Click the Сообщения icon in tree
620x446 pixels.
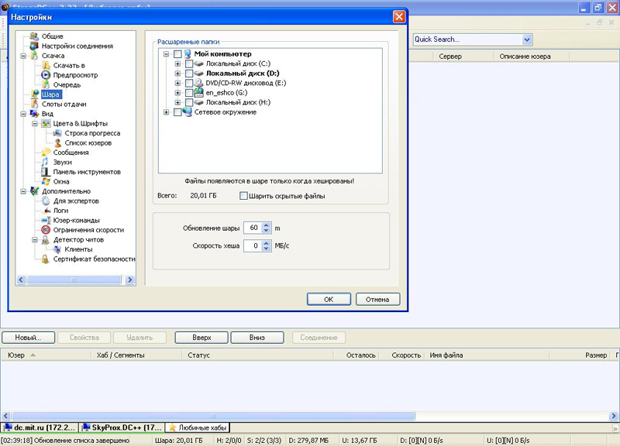(46, 153)
